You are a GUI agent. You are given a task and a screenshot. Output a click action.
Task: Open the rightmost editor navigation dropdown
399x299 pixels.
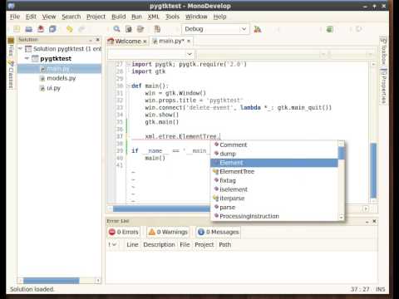pyautogui.click(x=352, y=54)
